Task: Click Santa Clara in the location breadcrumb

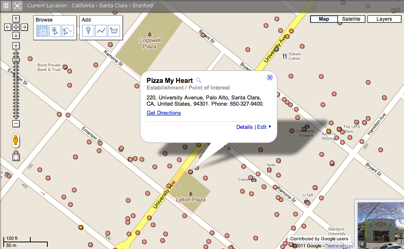Action: point(113,6)
